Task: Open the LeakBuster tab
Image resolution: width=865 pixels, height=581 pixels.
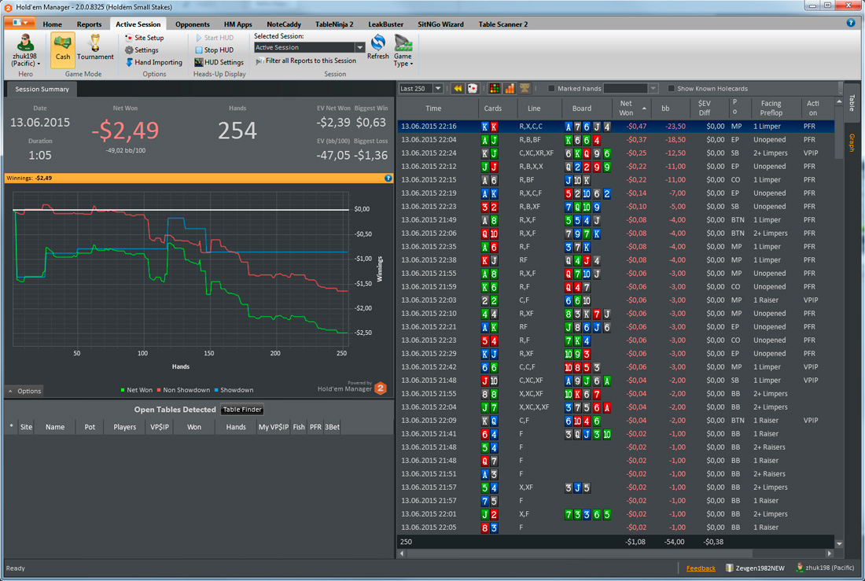Action: tap(385, 24)
